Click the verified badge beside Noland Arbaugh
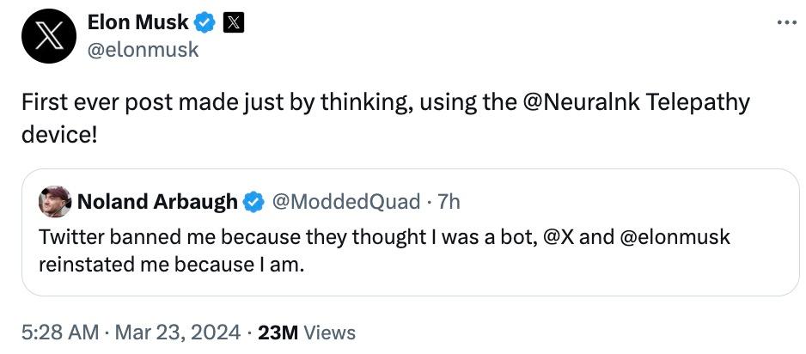 pos(253,203)
